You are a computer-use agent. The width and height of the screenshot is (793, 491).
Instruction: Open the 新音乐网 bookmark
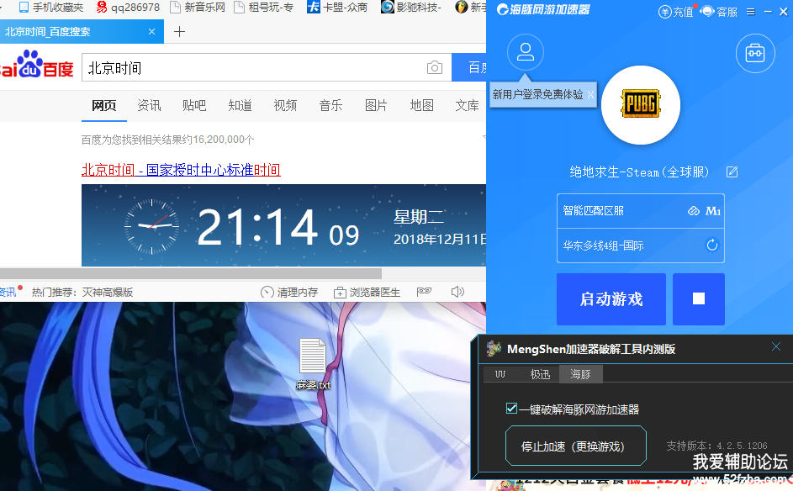(198, 7)
